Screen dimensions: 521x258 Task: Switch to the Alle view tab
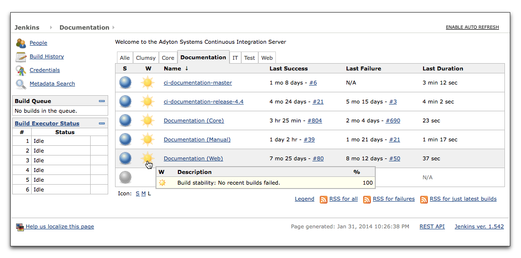125,58
